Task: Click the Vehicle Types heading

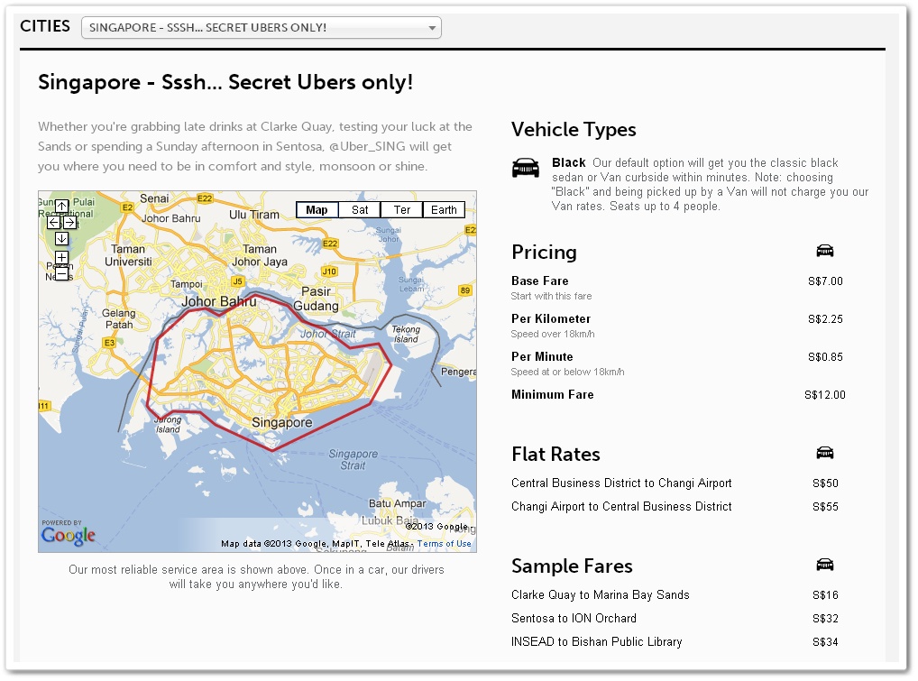Action: pyautogui.click(x=574, y=129)
